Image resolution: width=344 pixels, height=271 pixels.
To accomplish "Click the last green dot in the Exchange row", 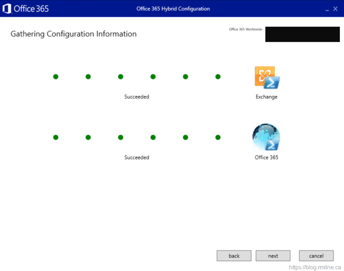I will [218, 77].
